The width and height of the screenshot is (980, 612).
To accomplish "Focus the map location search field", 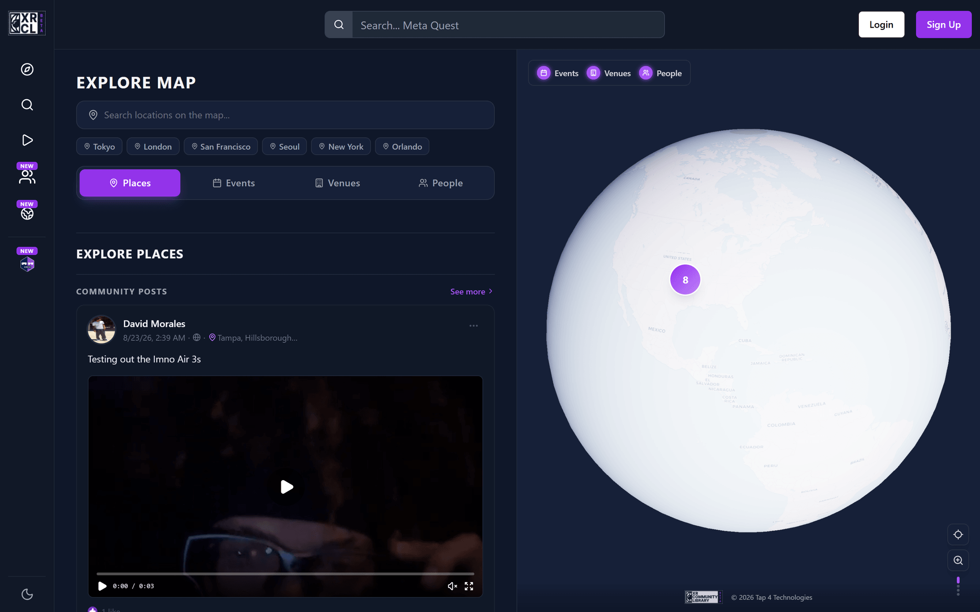I will [x=285, y=115].
